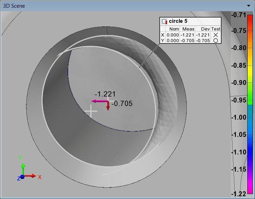Click the blue Z axis origin ball
Image resolution: width=255 pixels, height=199 pixels.
(x=22, y=177)
